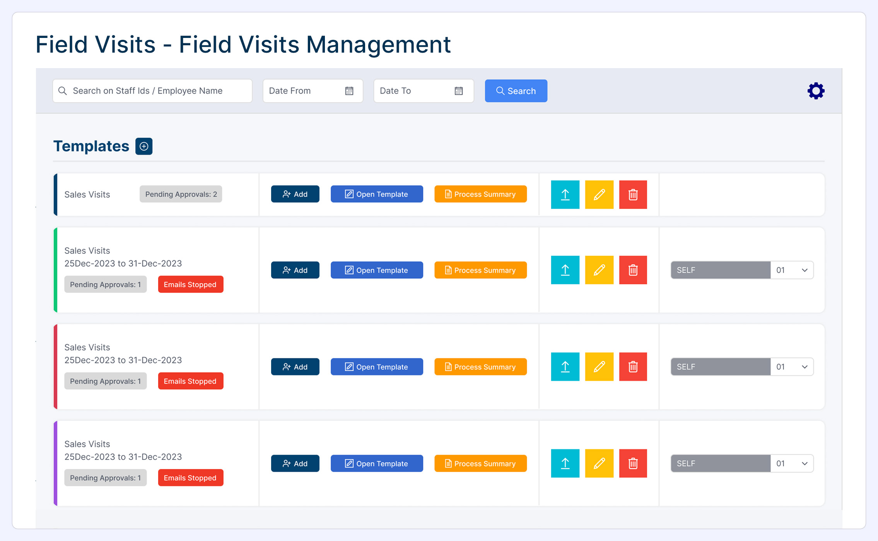Expand the 01 dropdown in red-bordered row
The width and height of the screenshot is (878, 541).
point(792,367)
